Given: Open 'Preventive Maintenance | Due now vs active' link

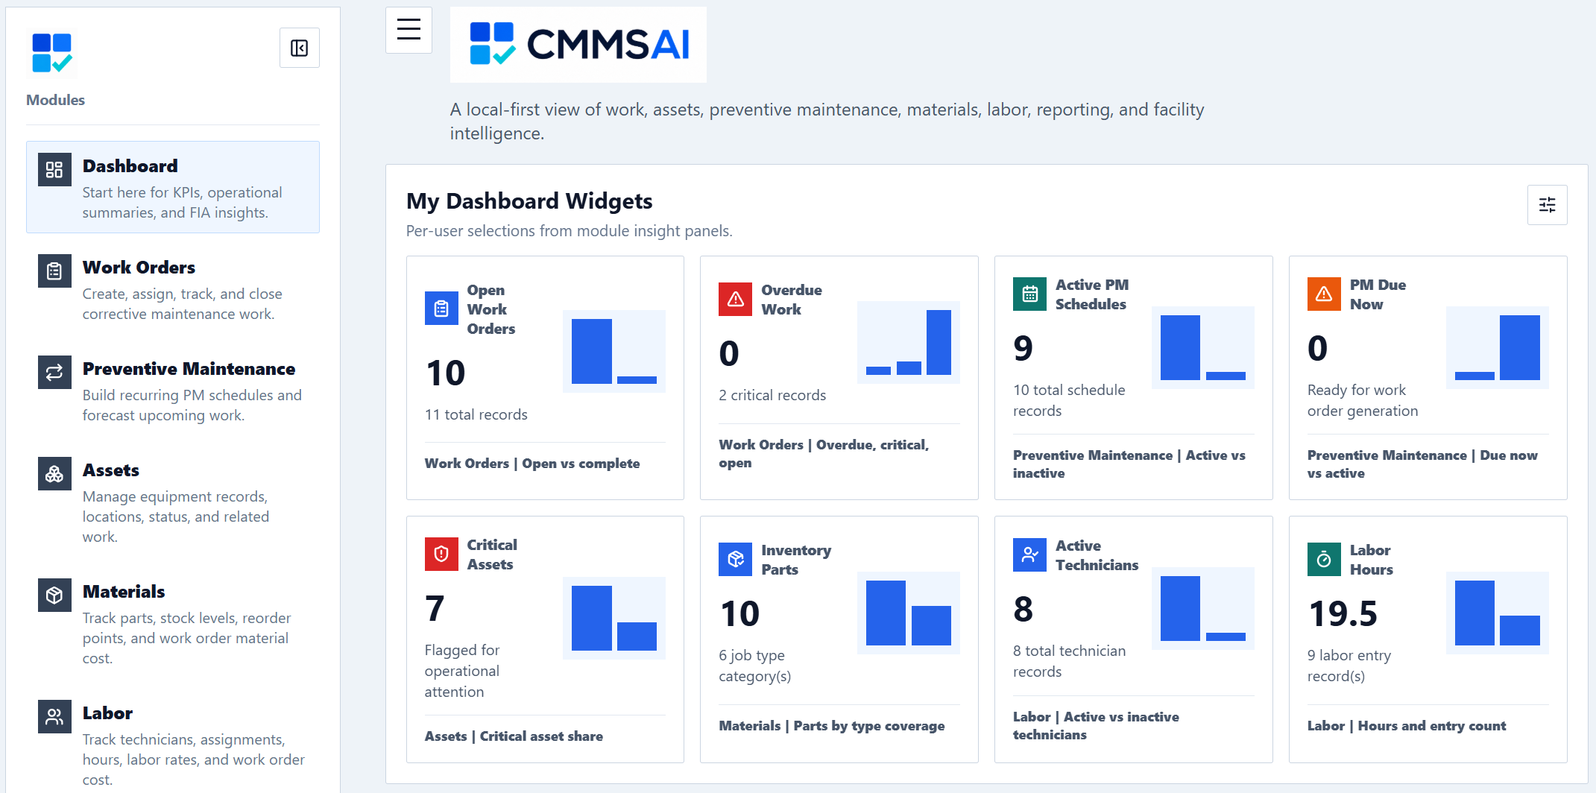Looking at the screenshot, I should (x=1422, y=464).
